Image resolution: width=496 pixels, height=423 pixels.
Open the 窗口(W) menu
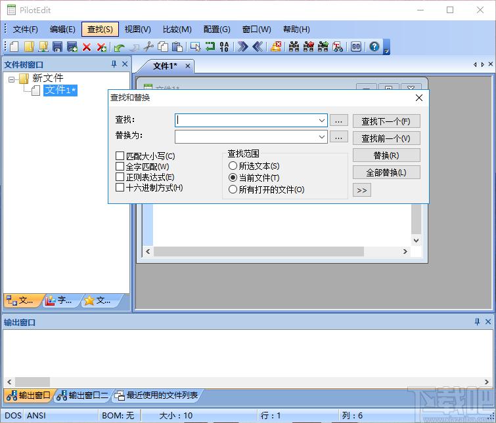tap(257, 30)
